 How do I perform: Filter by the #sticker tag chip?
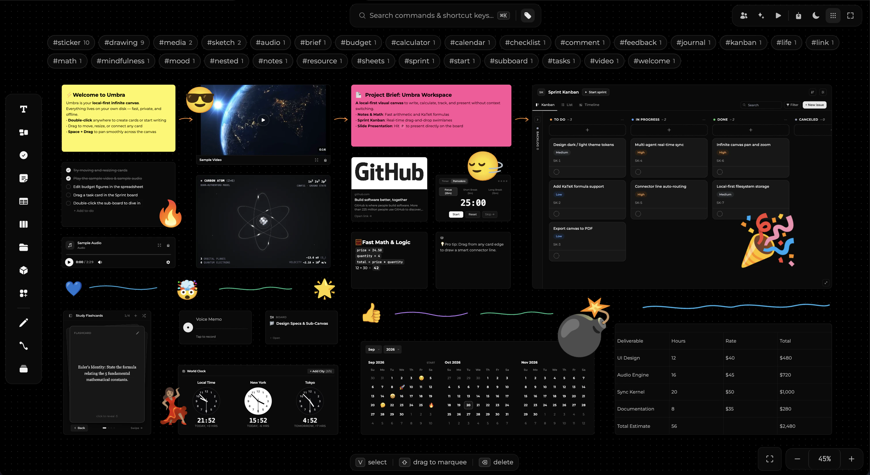pos(71,43)
